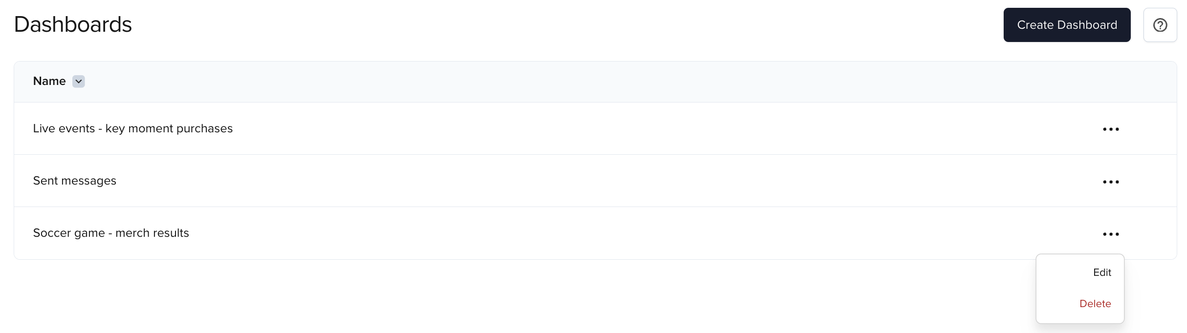Select the Name column header
Image resolution: width=1187 pixels, height=333 pixels.
pyautogui.click(x=49, y=81)
